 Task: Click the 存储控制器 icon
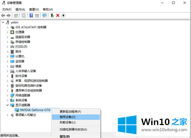pos(12,42)
